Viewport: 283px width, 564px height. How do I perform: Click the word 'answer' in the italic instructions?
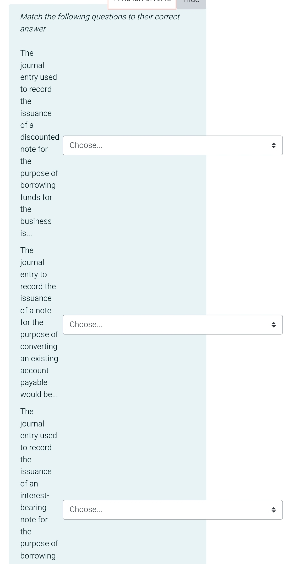(x=33, y=29)
